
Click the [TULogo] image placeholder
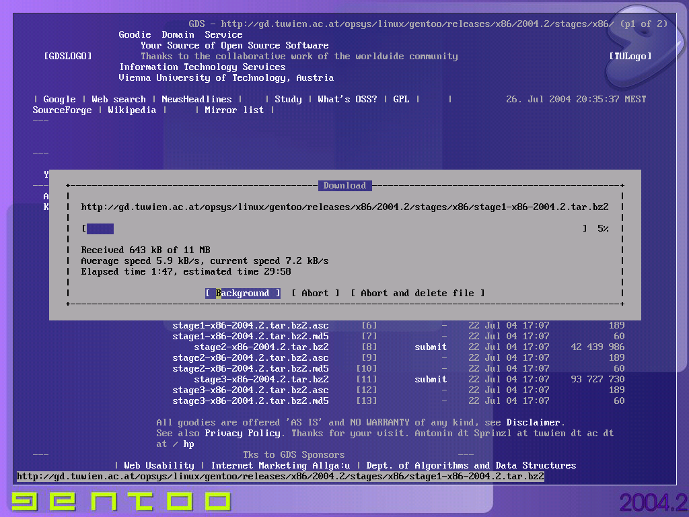point(630,57)
